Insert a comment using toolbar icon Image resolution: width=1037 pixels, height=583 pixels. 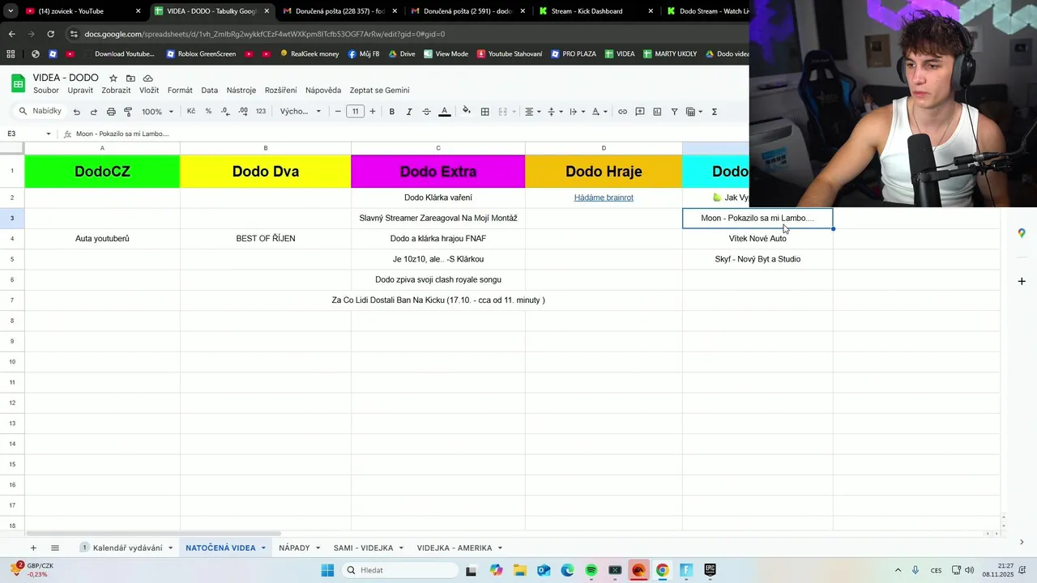coord(640,112)
